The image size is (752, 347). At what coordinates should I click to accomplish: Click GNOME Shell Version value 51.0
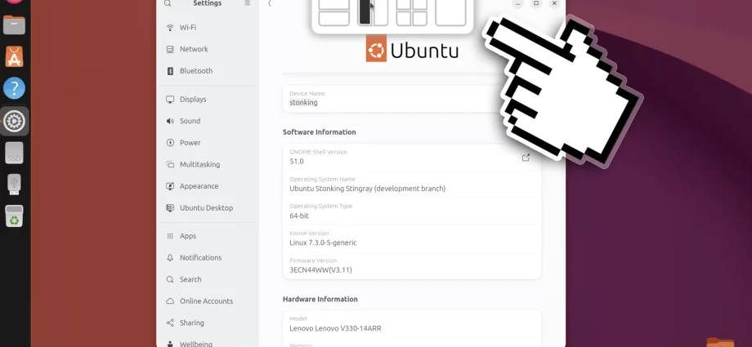coord(297,162)
